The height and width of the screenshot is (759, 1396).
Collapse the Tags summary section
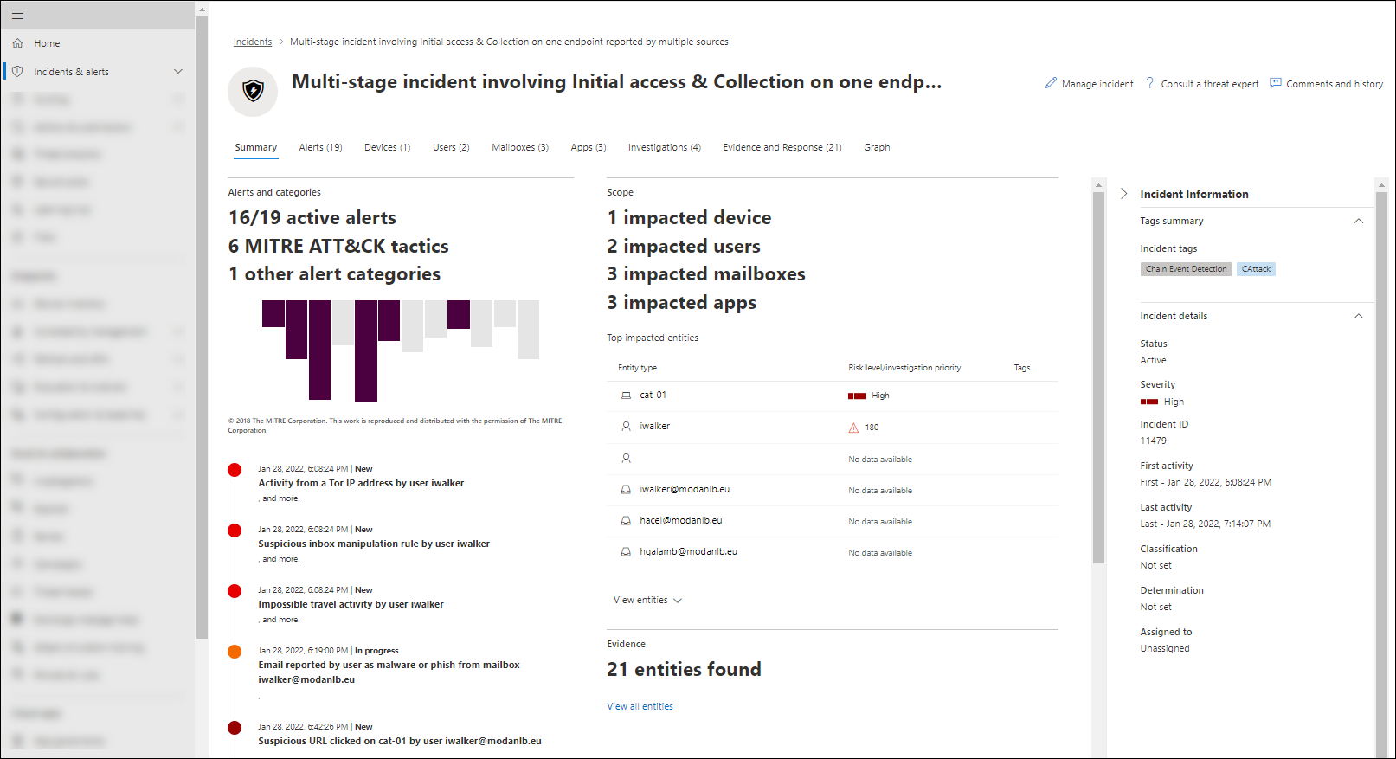1359,222
